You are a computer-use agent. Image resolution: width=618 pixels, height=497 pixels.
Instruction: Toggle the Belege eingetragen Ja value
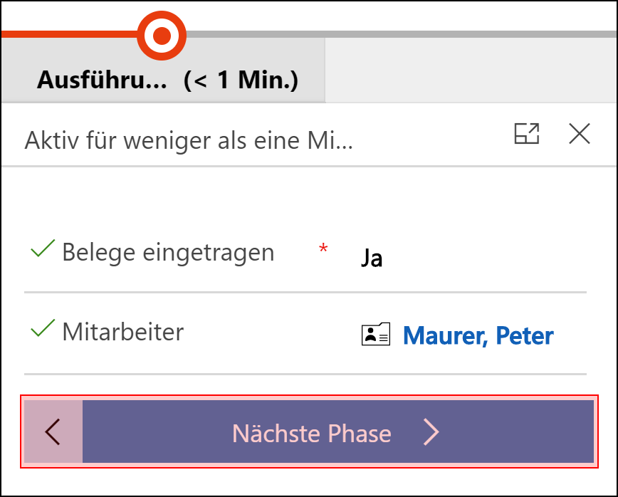372,258
